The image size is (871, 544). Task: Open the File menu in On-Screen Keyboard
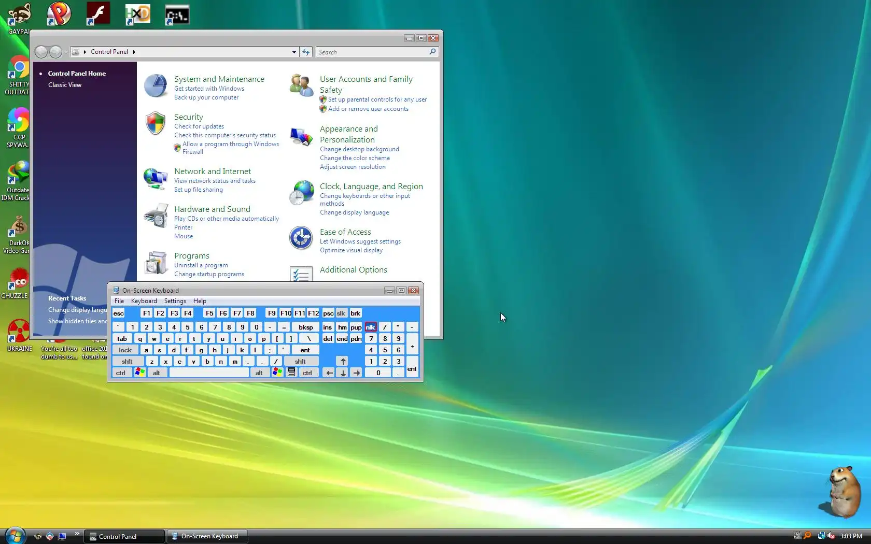click(119, 301)
